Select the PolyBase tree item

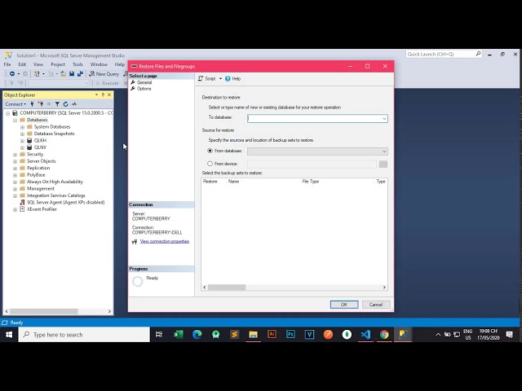click(x=36, y=175)
